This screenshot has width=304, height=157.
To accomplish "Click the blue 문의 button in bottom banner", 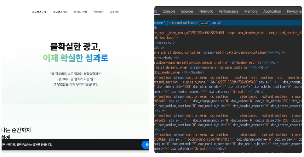I will pyautogui.click(x=146, y=145).
